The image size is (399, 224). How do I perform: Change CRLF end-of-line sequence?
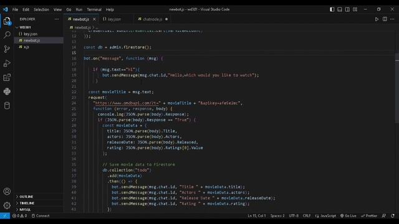pyautogui.click(x=307, y=216)
